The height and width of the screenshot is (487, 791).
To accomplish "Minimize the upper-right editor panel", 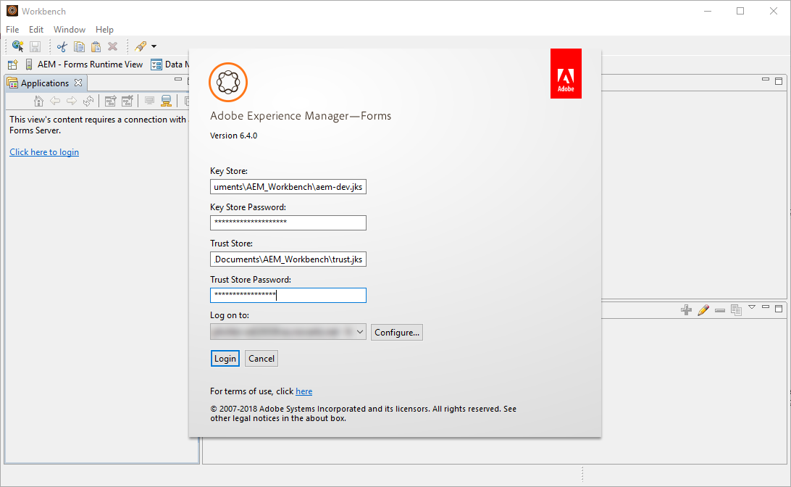I will [x=765, y=79].
